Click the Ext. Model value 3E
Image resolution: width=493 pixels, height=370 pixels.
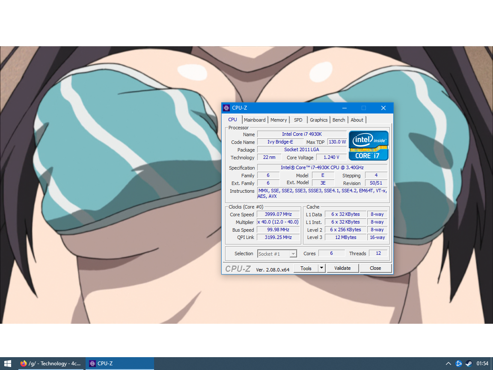click(323, 183)
